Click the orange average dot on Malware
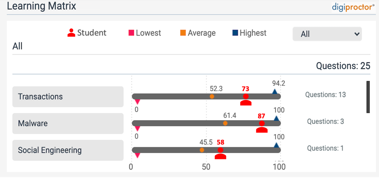The width and height of the screenshot is (379, 178). [225, 123]
